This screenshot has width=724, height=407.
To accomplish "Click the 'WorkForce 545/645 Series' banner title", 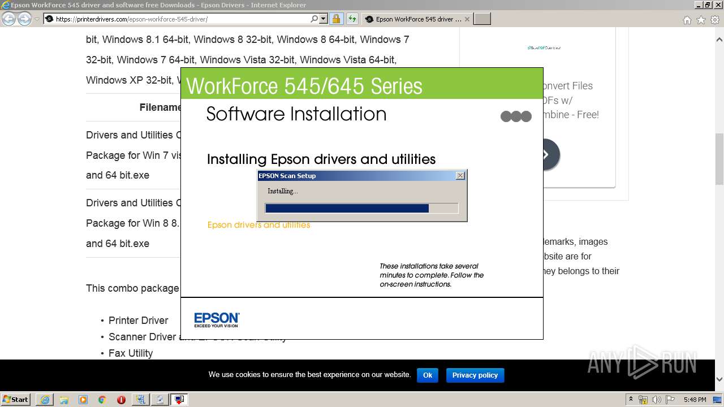I will pyautogui.click(x=304, y=86).
